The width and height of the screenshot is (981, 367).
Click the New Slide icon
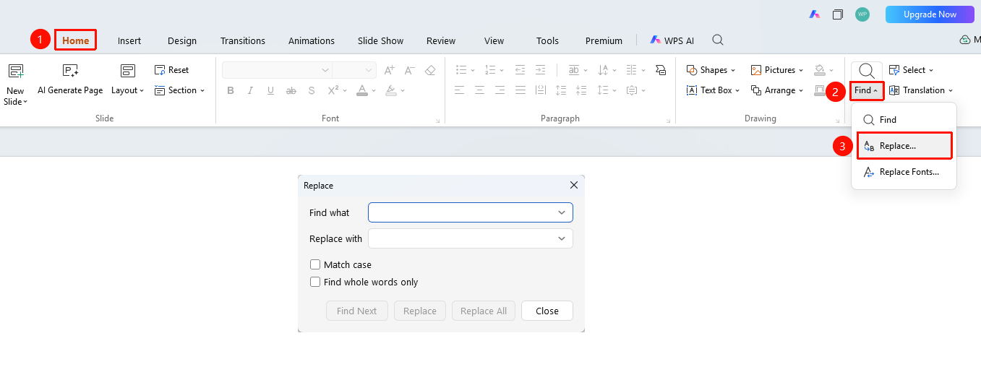tap(15, 71)
